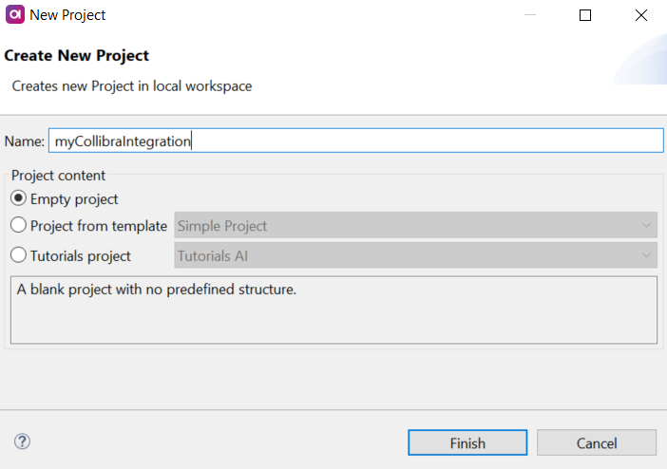Select the Tutorials project radio button

coord(18,256)
